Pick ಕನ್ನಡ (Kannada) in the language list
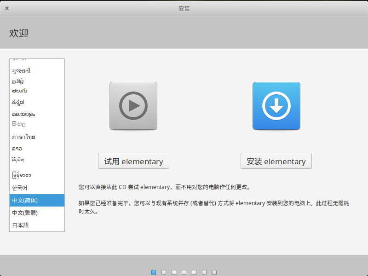This screenshot has height=276, width=368. tap(18, 102)
